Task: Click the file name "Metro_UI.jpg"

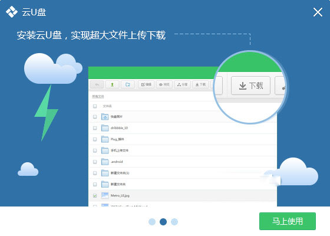Action: pyautogui.click(x=120, y=195)
